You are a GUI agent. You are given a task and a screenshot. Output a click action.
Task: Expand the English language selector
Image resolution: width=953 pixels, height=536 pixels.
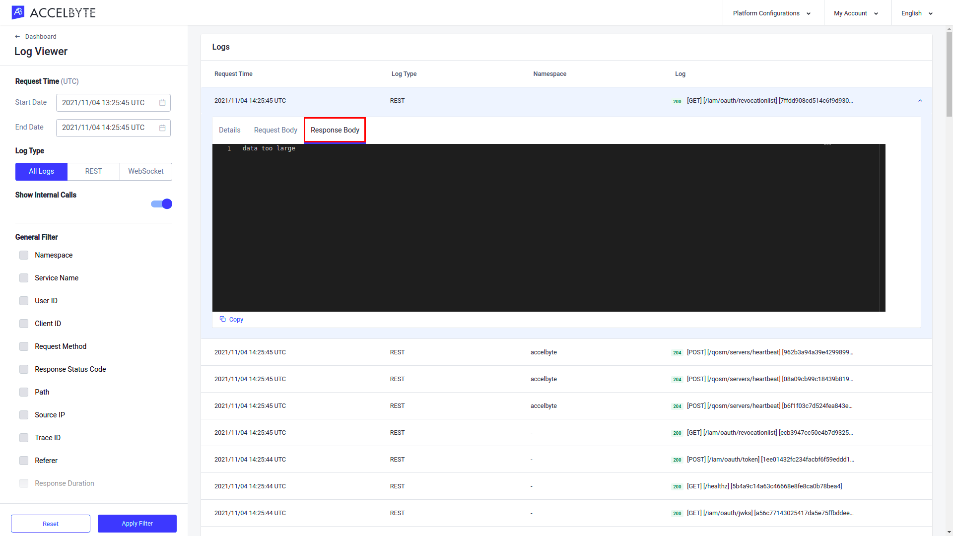916,12
